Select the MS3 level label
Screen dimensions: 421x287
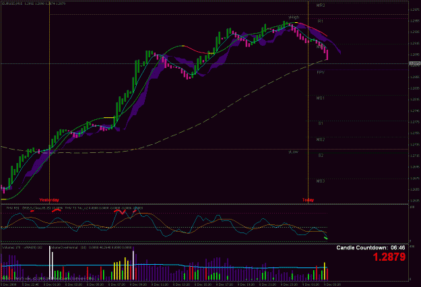[x=321, y=181]
